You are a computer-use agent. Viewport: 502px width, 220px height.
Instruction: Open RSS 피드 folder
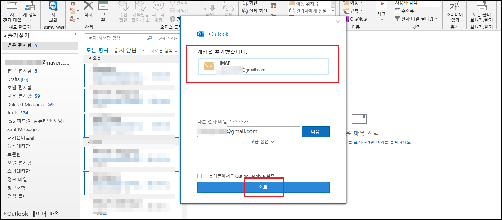[x=36, y=121]
